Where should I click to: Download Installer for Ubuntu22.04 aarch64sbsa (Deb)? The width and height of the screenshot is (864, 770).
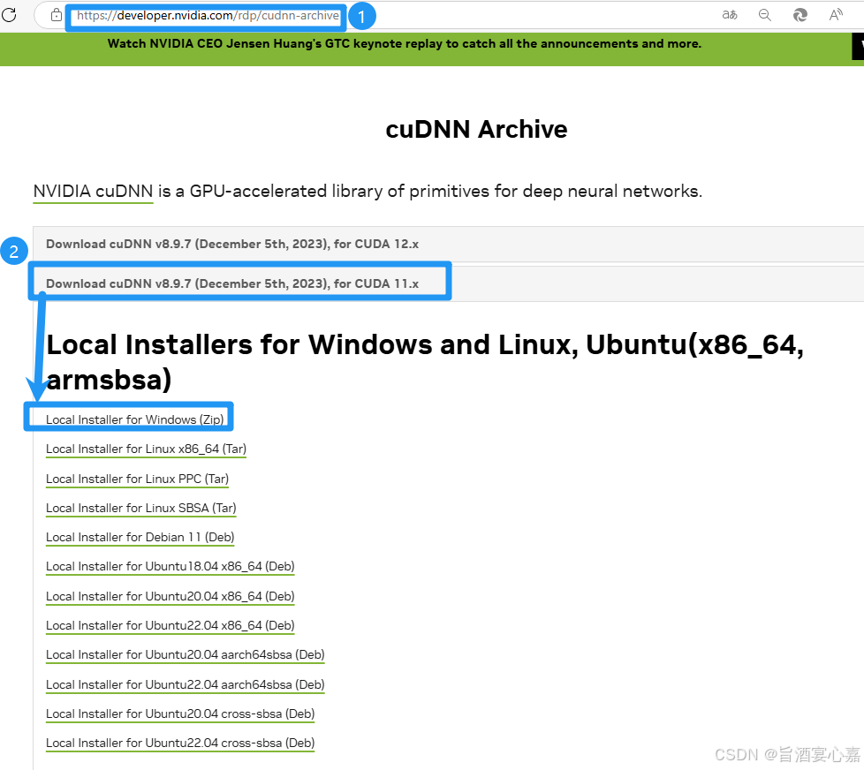tap(186, 684)
